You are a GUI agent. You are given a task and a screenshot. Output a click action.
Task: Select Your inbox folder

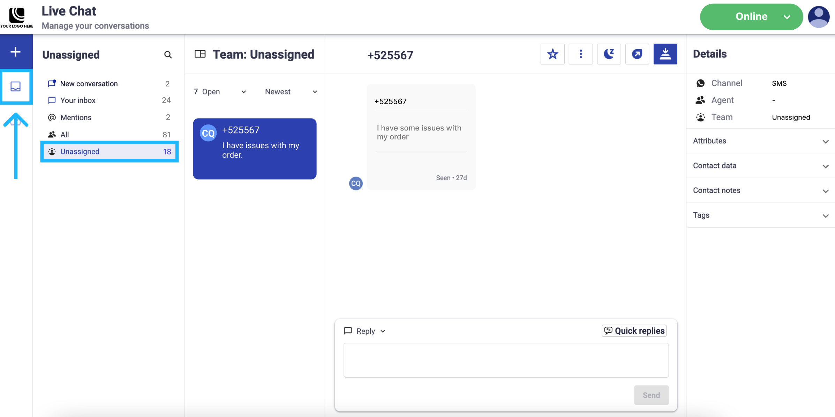coord(78,100)
